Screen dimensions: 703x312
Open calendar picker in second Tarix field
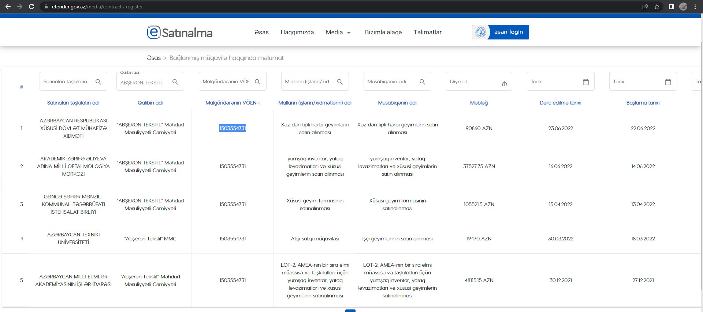tap(668, 82)
